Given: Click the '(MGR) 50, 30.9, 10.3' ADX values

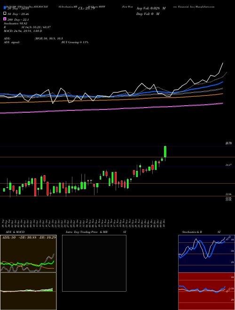Looking at the screenshot, I should point(49,39).
